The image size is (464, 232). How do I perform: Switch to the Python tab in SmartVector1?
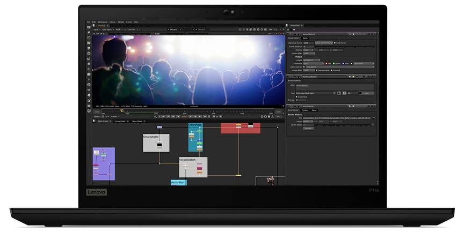point(305,110)
